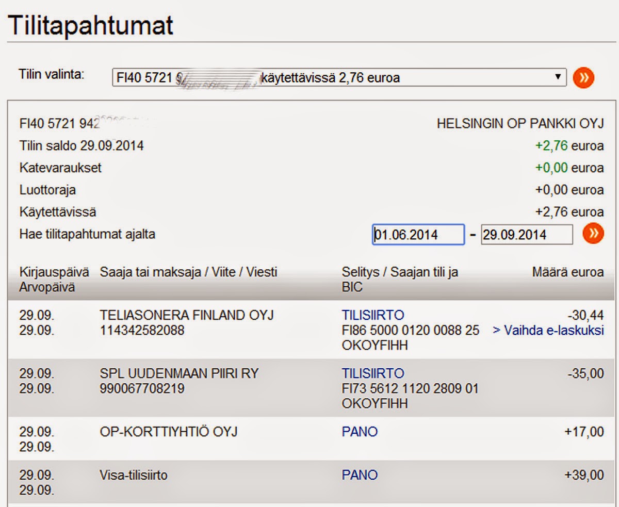Viewport: 619px width, 507px height.
Task: Click the Määrä euroa column header
Action: (567, 272)
